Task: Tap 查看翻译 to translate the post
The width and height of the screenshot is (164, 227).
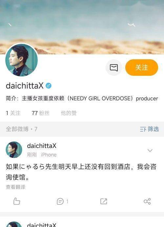Action: coord(15,187)
